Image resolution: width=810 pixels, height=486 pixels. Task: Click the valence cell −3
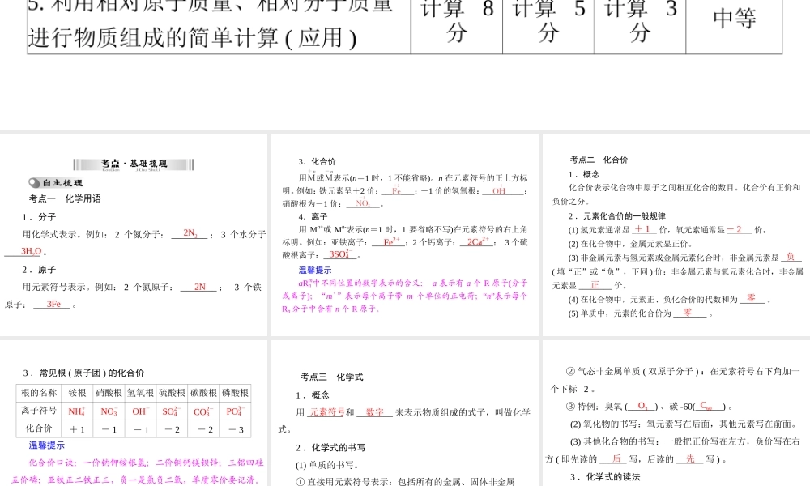tap(235, 428)
